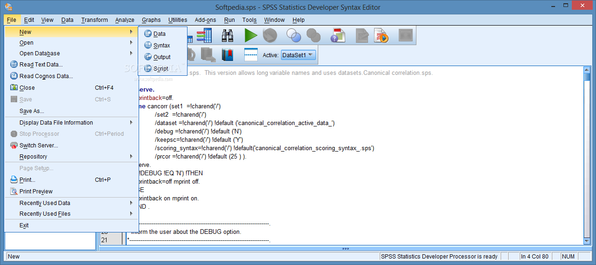
Task: Click vertical scrollbar down arrow
Action: (587, 240)
